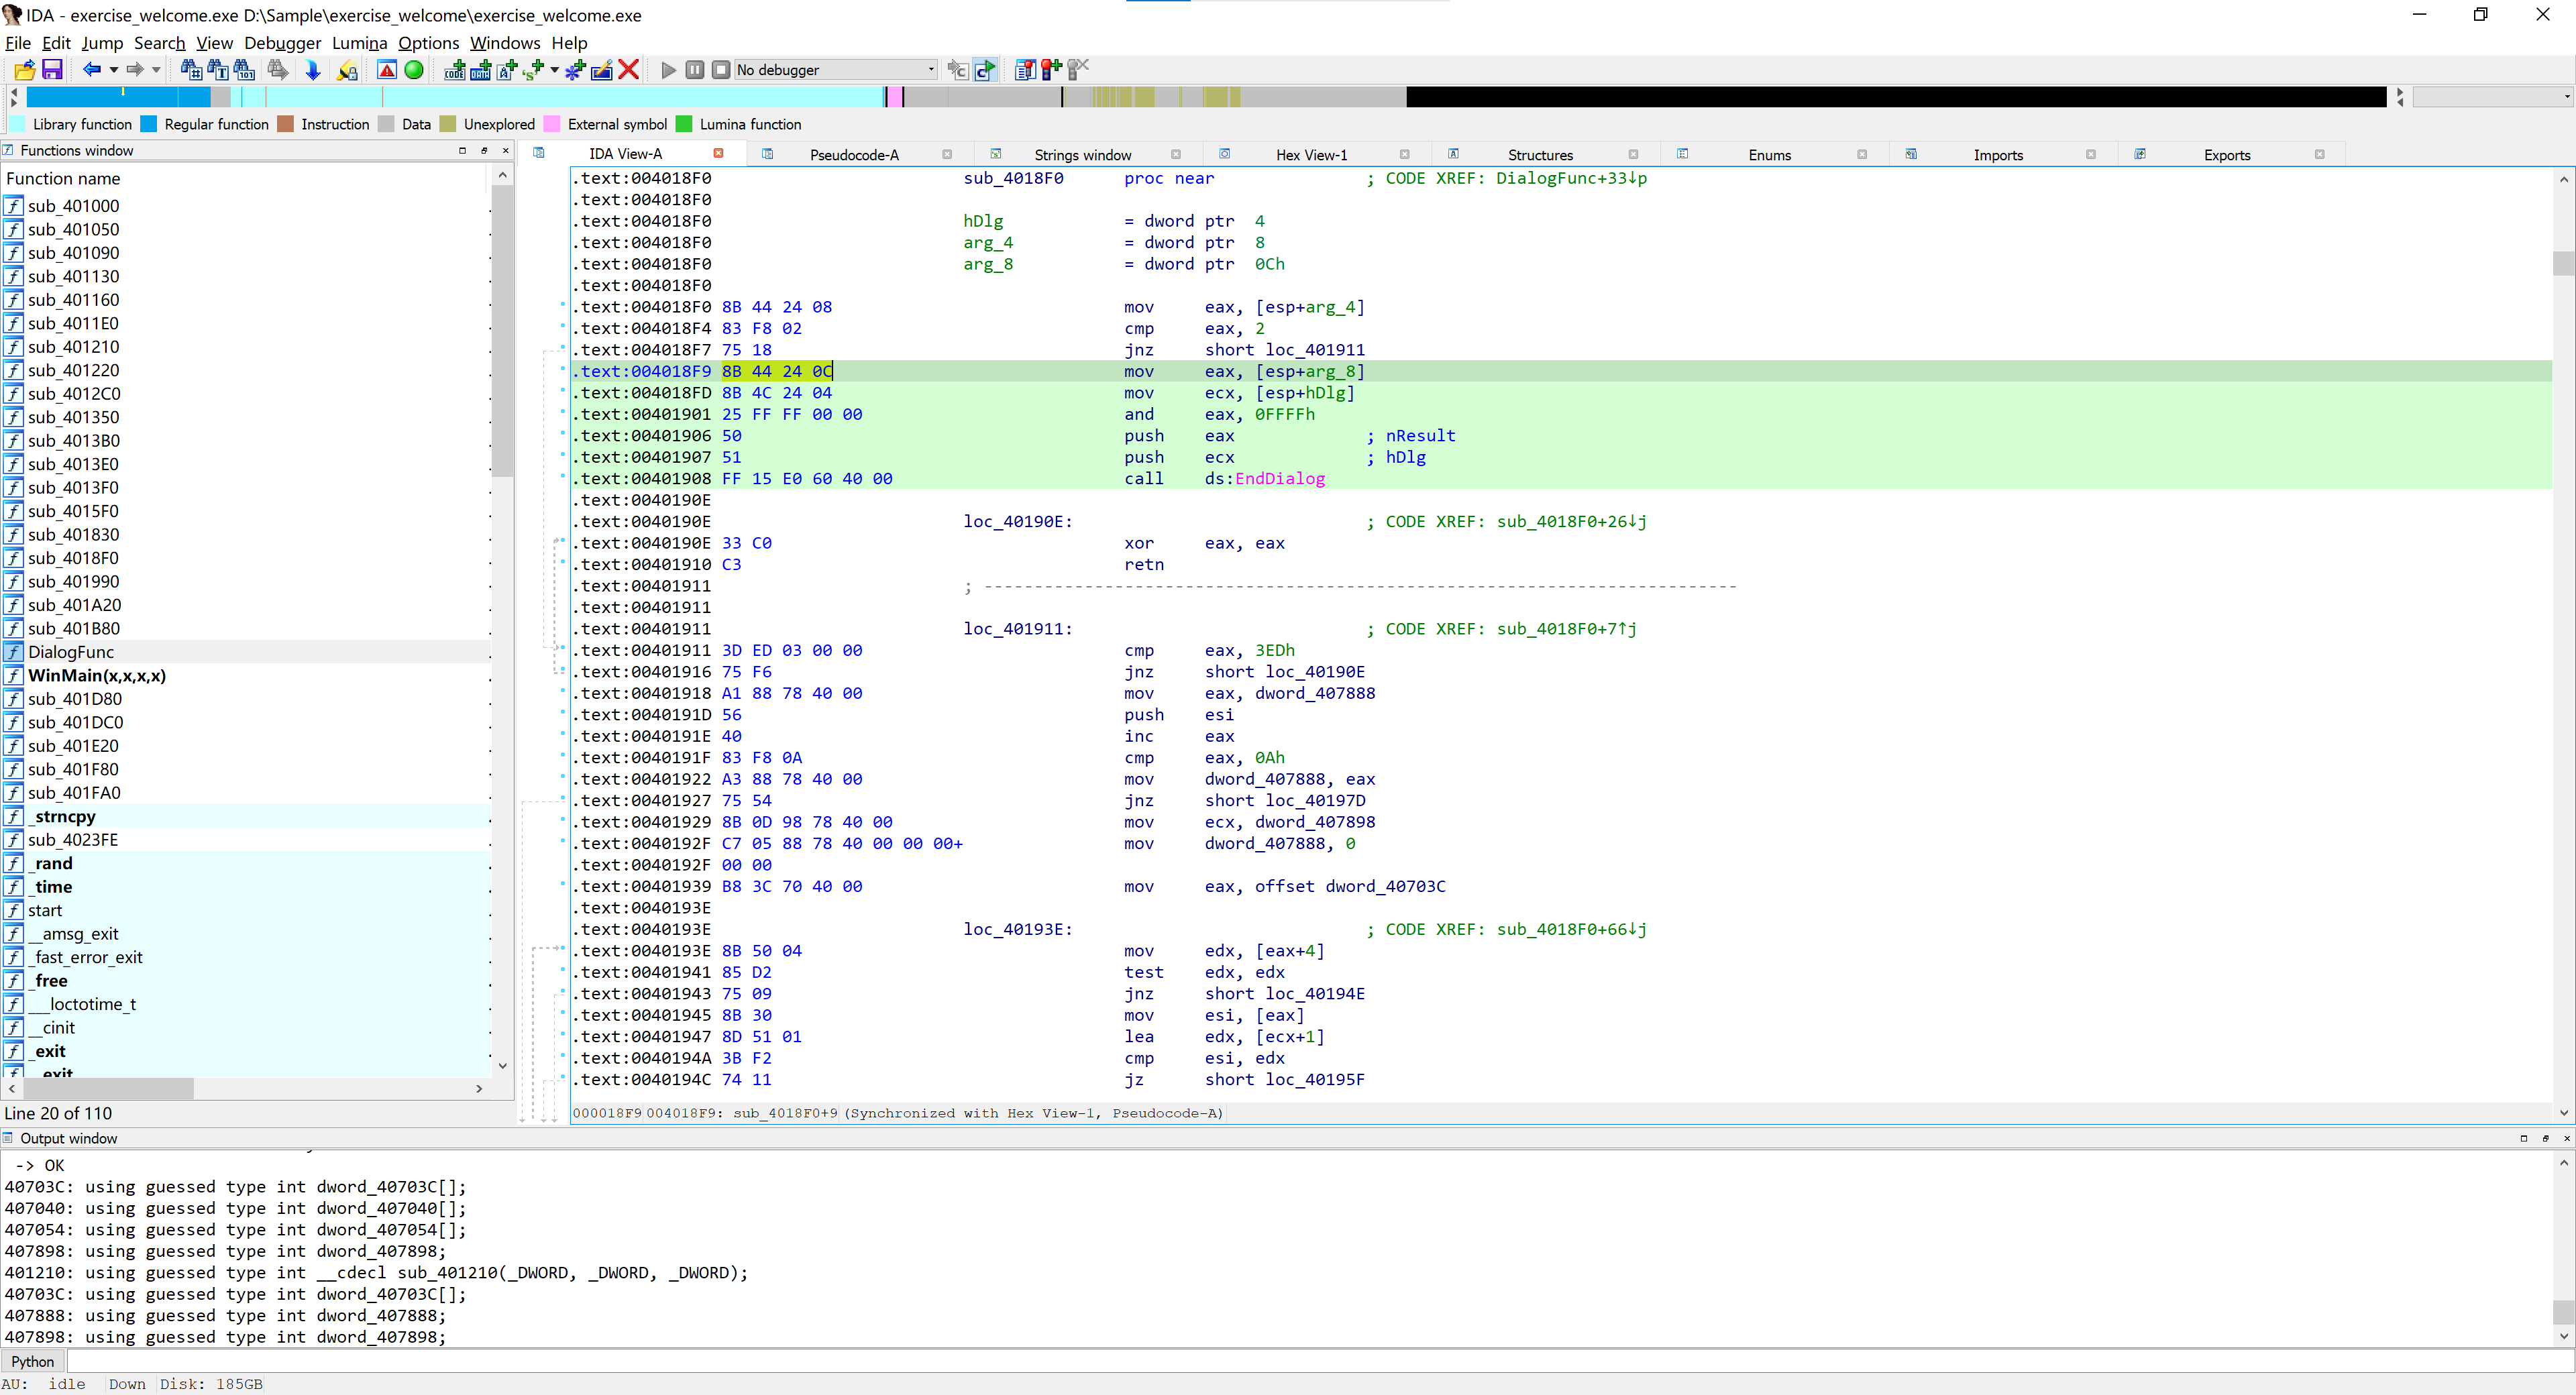Convert selection to code icon
This screenshot has width=2576, height=1395.
[455, 70]
